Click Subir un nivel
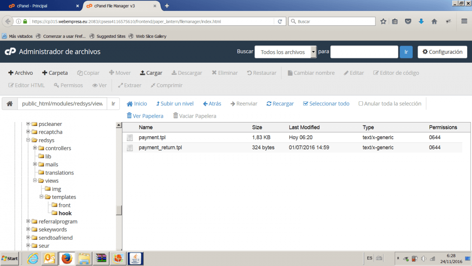The height and width of the screenshot is (266, 472). 175,104
